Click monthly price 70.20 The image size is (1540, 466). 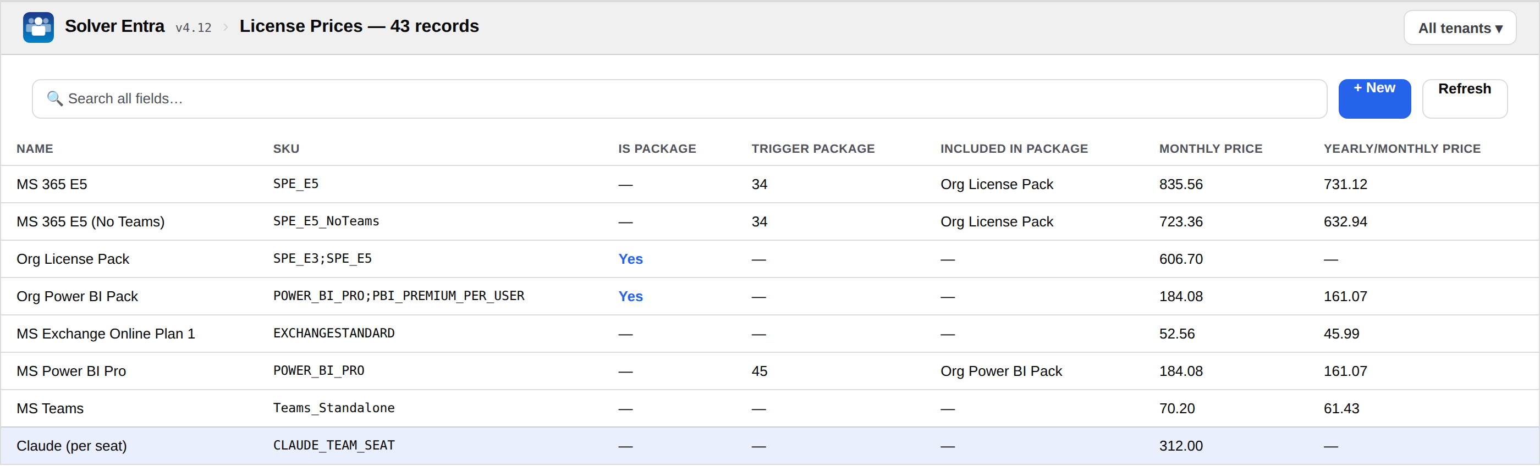(1176, 409)
